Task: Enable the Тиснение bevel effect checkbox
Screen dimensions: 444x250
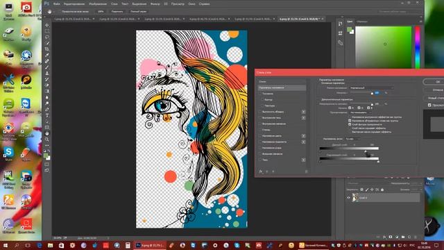Action: (260, 94)
